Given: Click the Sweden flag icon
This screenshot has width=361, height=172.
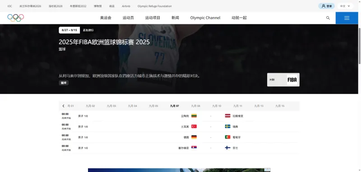Looking at the screenshot, I should click(x=227, y=127).
